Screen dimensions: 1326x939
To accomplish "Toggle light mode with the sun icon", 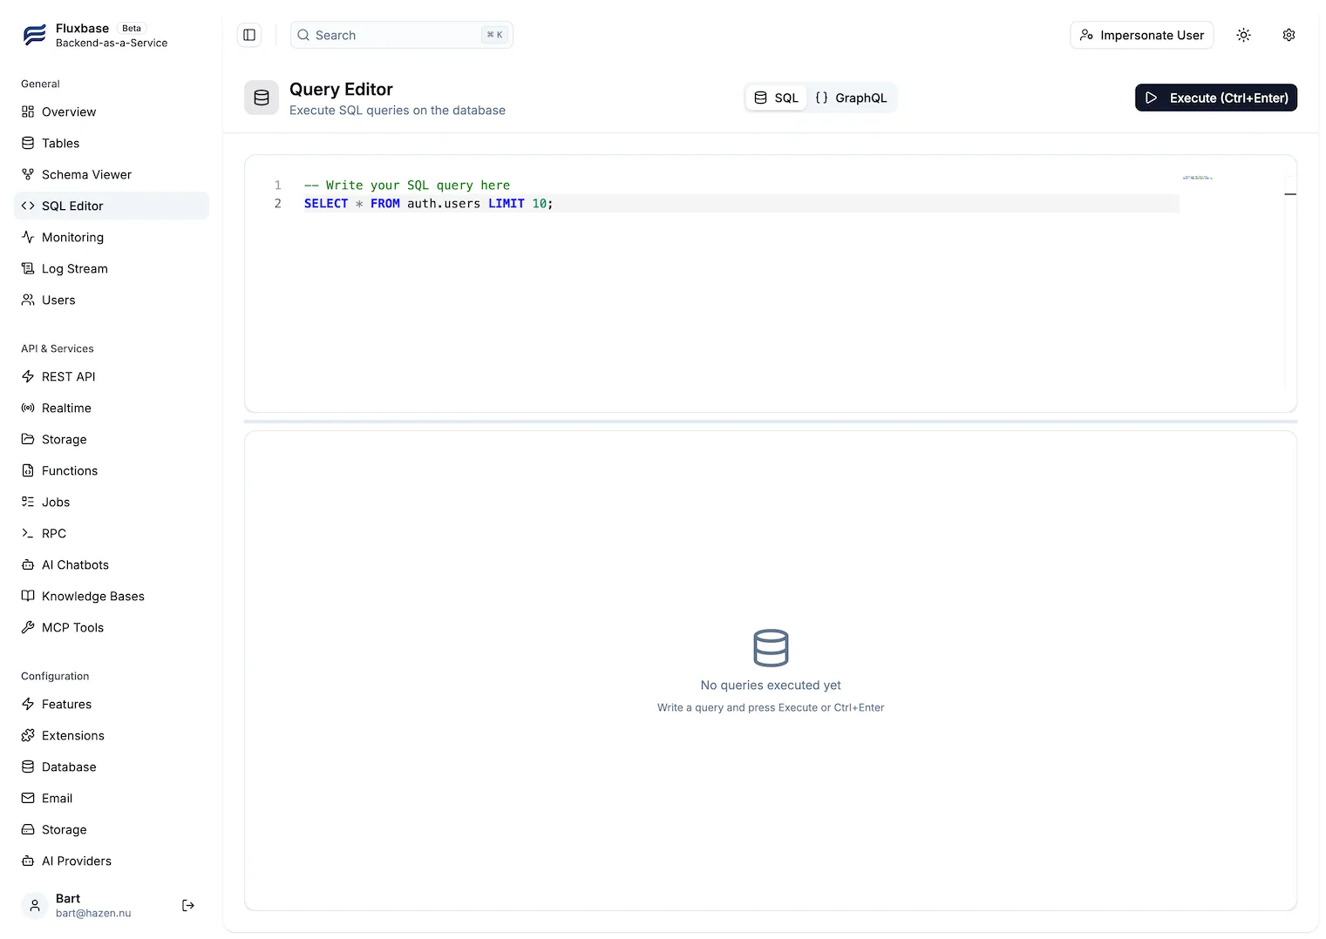I will pyautogui.click(x=1243, y=35).
